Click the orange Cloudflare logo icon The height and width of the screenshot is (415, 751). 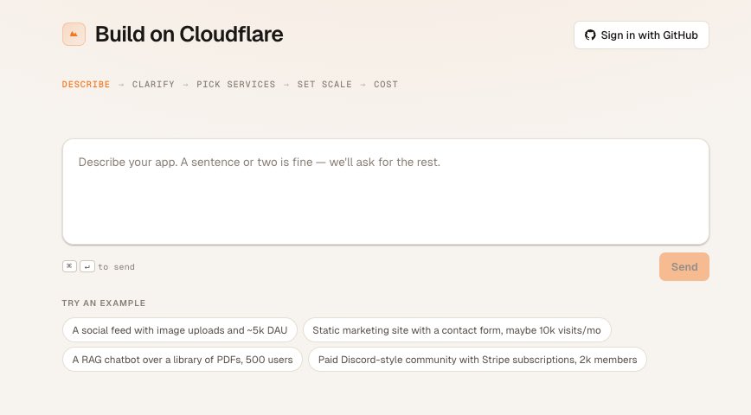pyautogui.click(x=74, y=35)
